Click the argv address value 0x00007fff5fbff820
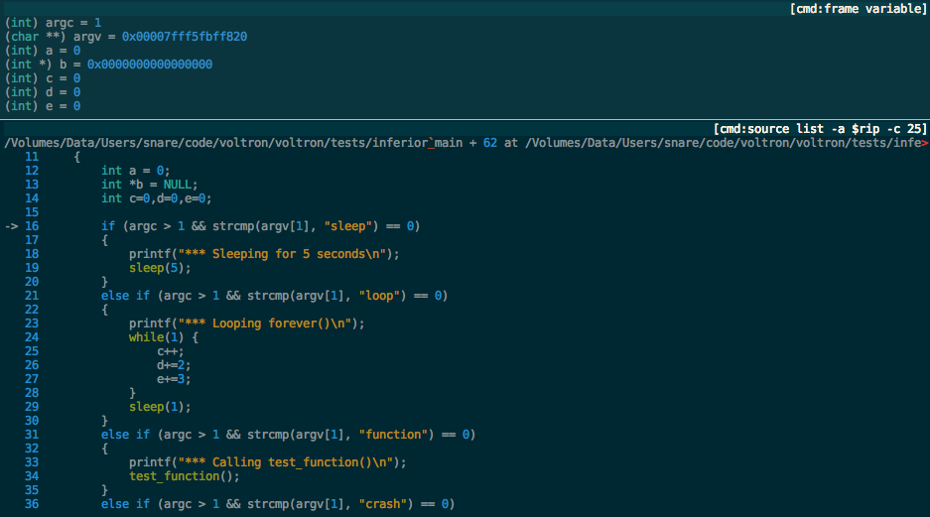This screenshot has height=517, width=930. point(185,37)
